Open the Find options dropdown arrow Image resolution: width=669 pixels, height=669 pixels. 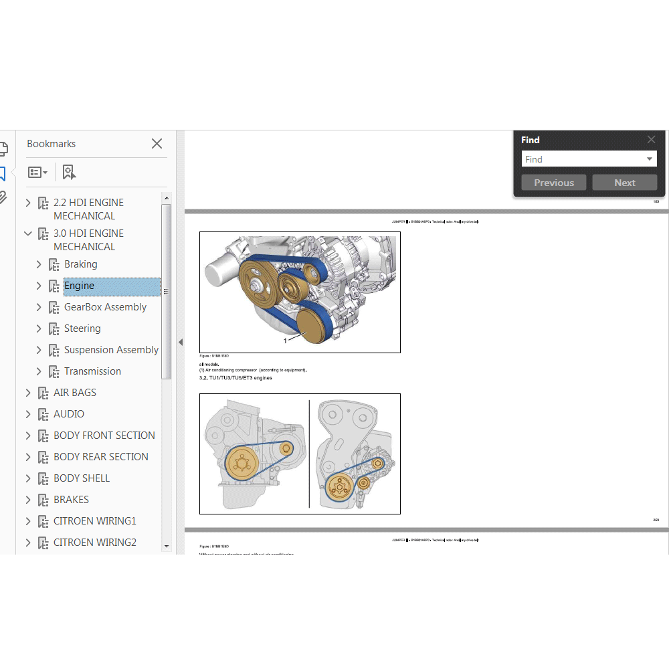coord(650,159)
